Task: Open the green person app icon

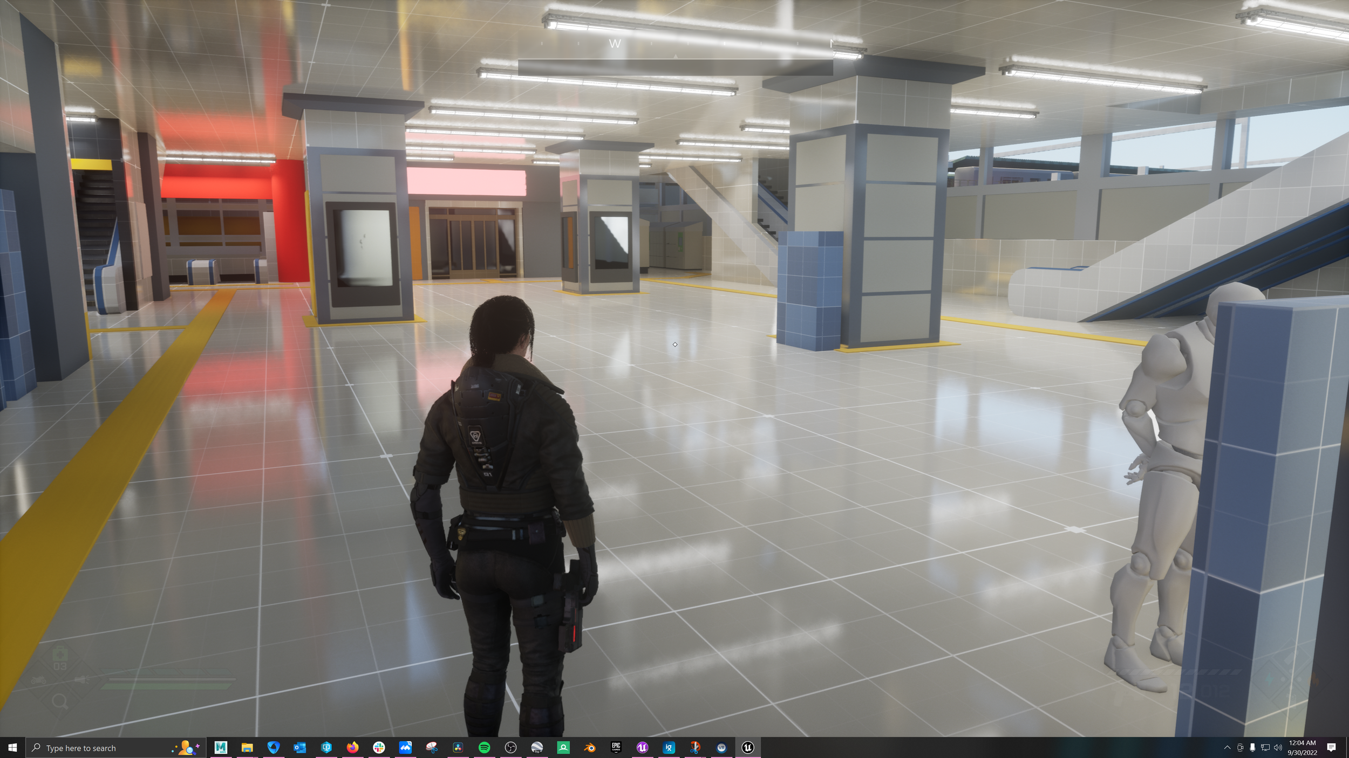Action: tap(563, 747)
